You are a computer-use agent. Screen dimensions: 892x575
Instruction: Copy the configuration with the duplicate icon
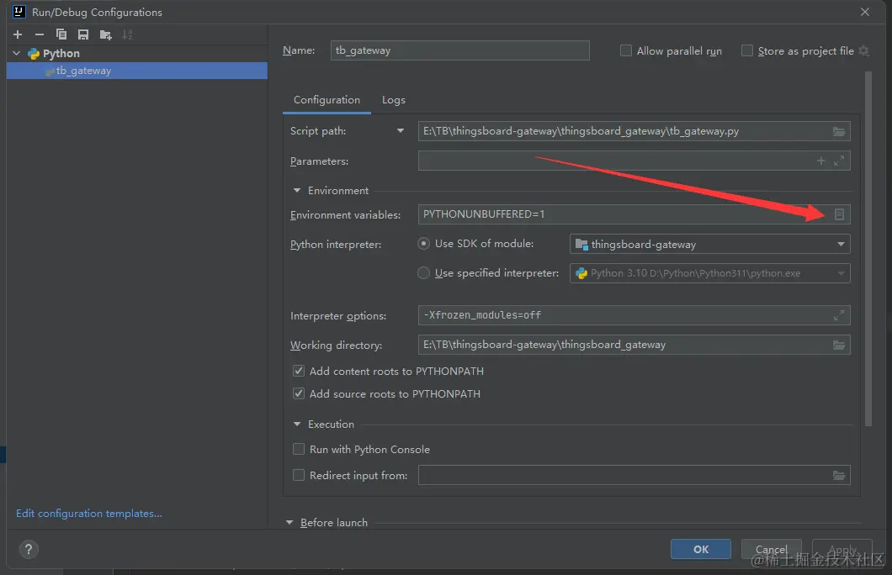[x=61, y=34]
